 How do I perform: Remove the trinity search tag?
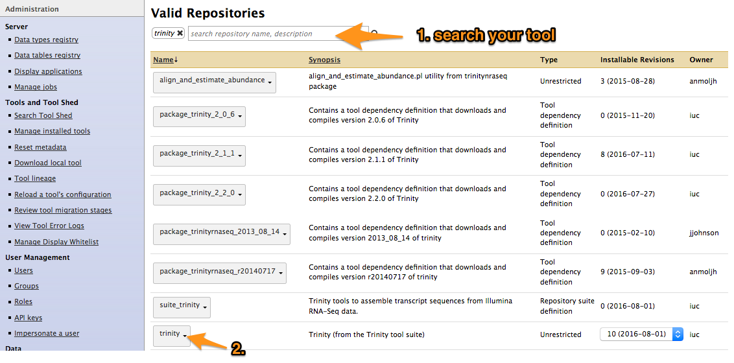(x=180, y=33)
